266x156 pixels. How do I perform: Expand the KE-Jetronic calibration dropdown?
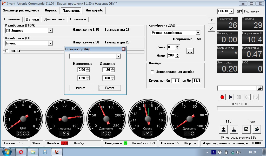point(50,31)
